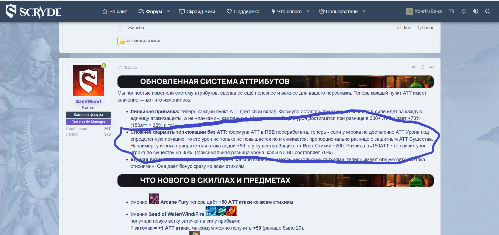
Task: Click the Лайки count 370
Action: [x=108, y=134]
